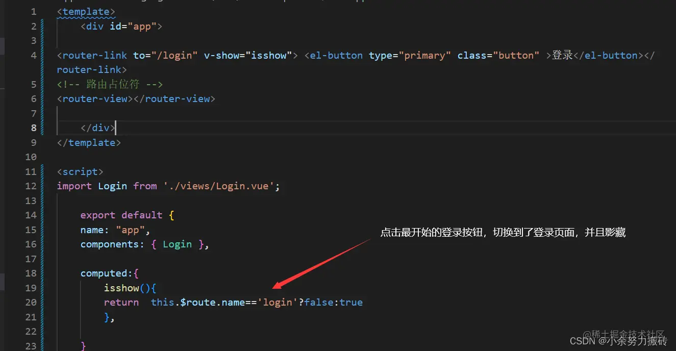
Task: Click the id="app" attribute in the div tag
Action: [133, 26]
